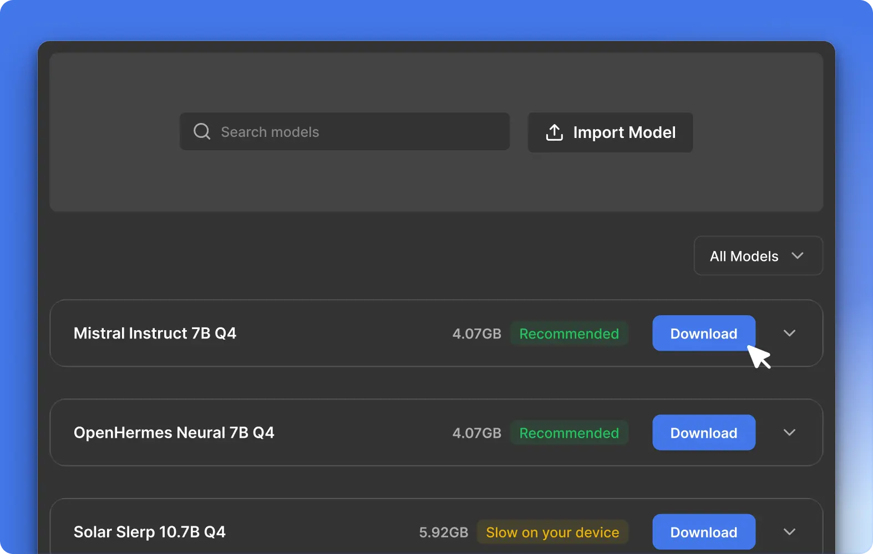Image resolution: width=873 pixels, height=554 pixels.
Task: Click Recommended badge on OpenHermes Neural row
Action: click(569, 433)
